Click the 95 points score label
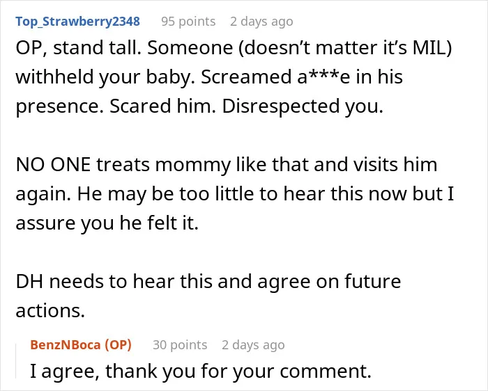Screen dimensions: 488x391 (x=188, y=22)
